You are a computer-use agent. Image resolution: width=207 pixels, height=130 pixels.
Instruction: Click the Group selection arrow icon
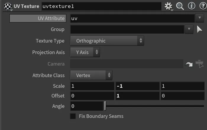coord(199,29)
